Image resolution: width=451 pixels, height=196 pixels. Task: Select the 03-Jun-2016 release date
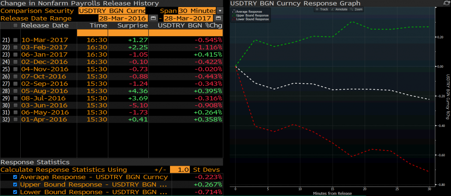point(44,105)
